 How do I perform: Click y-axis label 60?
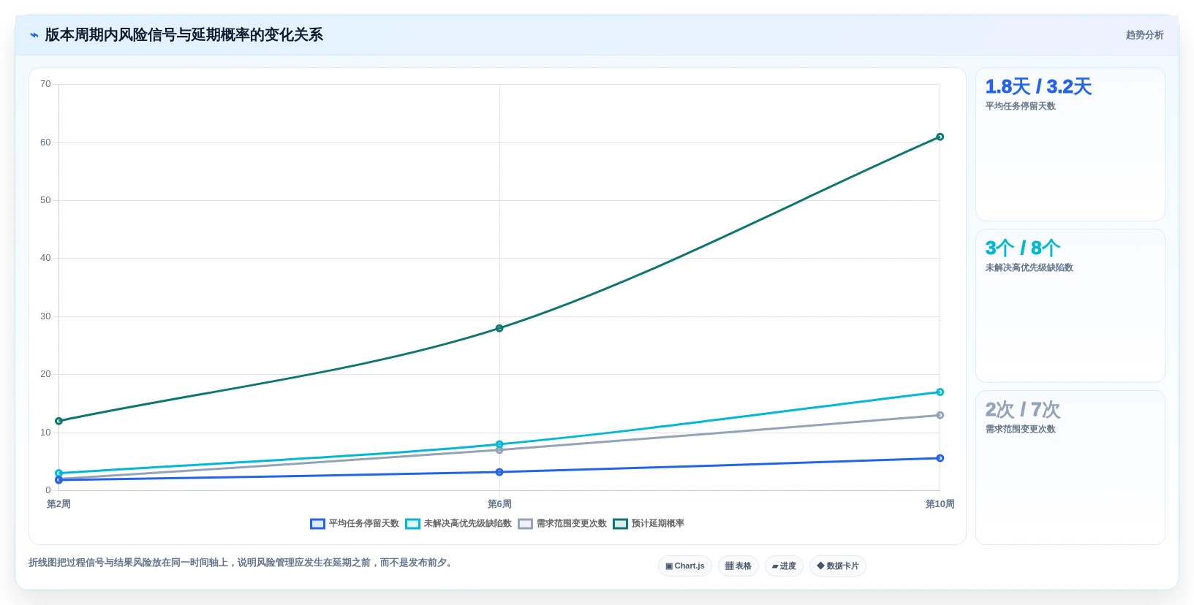coord(45,142)
